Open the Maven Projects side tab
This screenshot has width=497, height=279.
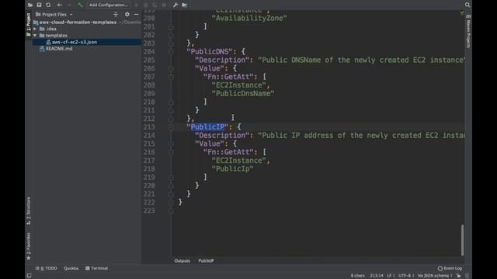pyautogui.click(x=468, y=31)
